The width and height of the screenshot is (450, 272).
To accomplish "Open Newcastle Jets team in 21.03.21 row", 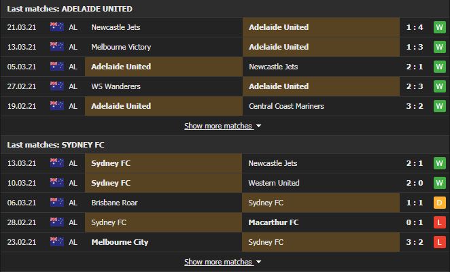I will [x=116, y=27].
